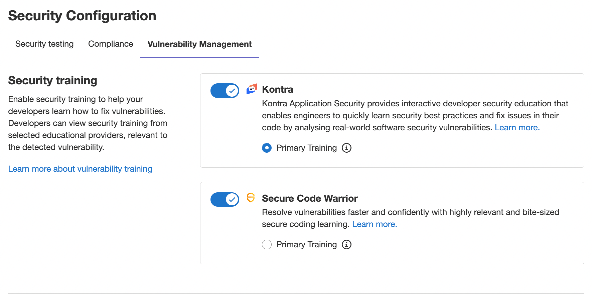Click the Primary Training label under Kontra
The width and height of the screenshot is (592, 294).
click(x=306, y=148)
